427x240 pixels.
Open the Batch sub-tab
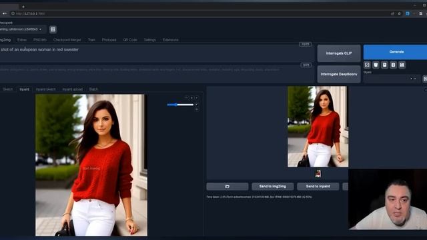(93, 89)
